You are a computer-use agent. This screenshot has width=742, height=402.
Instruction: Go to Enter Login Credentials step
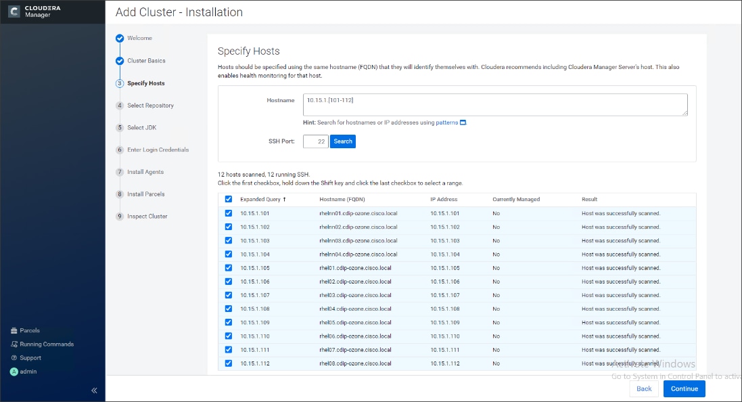[158, 150]
